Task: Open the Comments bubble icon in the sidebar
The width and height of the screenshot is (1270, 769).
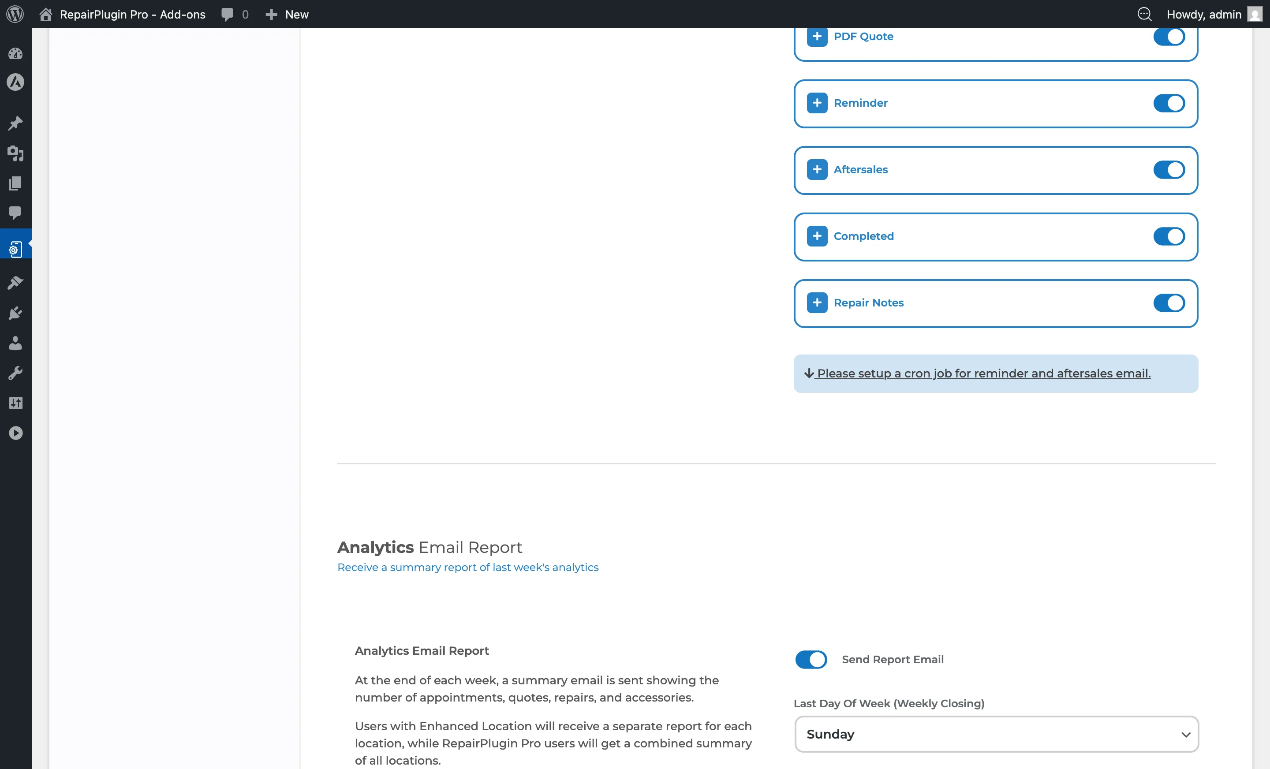Action: tap(15, 213)
